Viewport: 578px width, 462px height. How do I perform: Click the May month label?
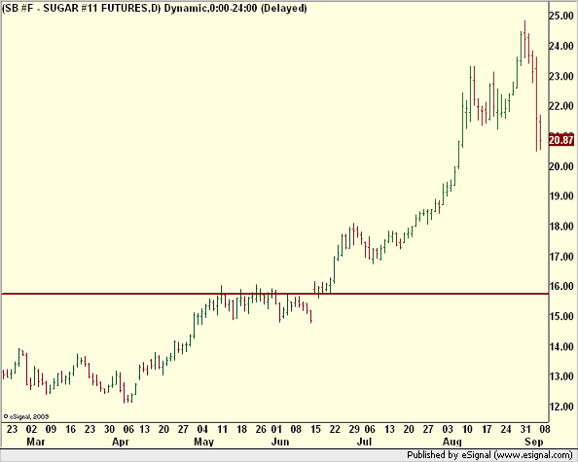point(203,442)
